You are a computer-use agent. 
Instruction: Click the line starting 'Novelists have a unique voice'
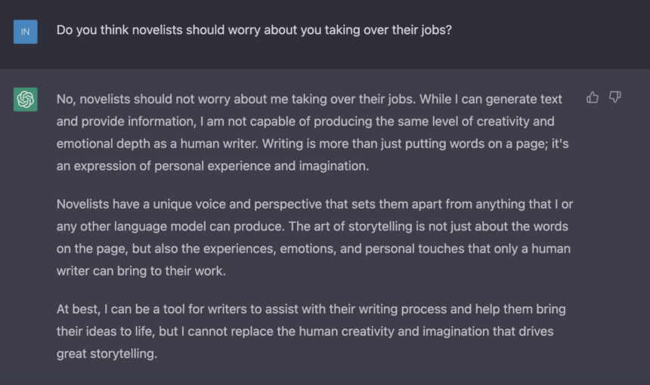[x=314, y=205]
